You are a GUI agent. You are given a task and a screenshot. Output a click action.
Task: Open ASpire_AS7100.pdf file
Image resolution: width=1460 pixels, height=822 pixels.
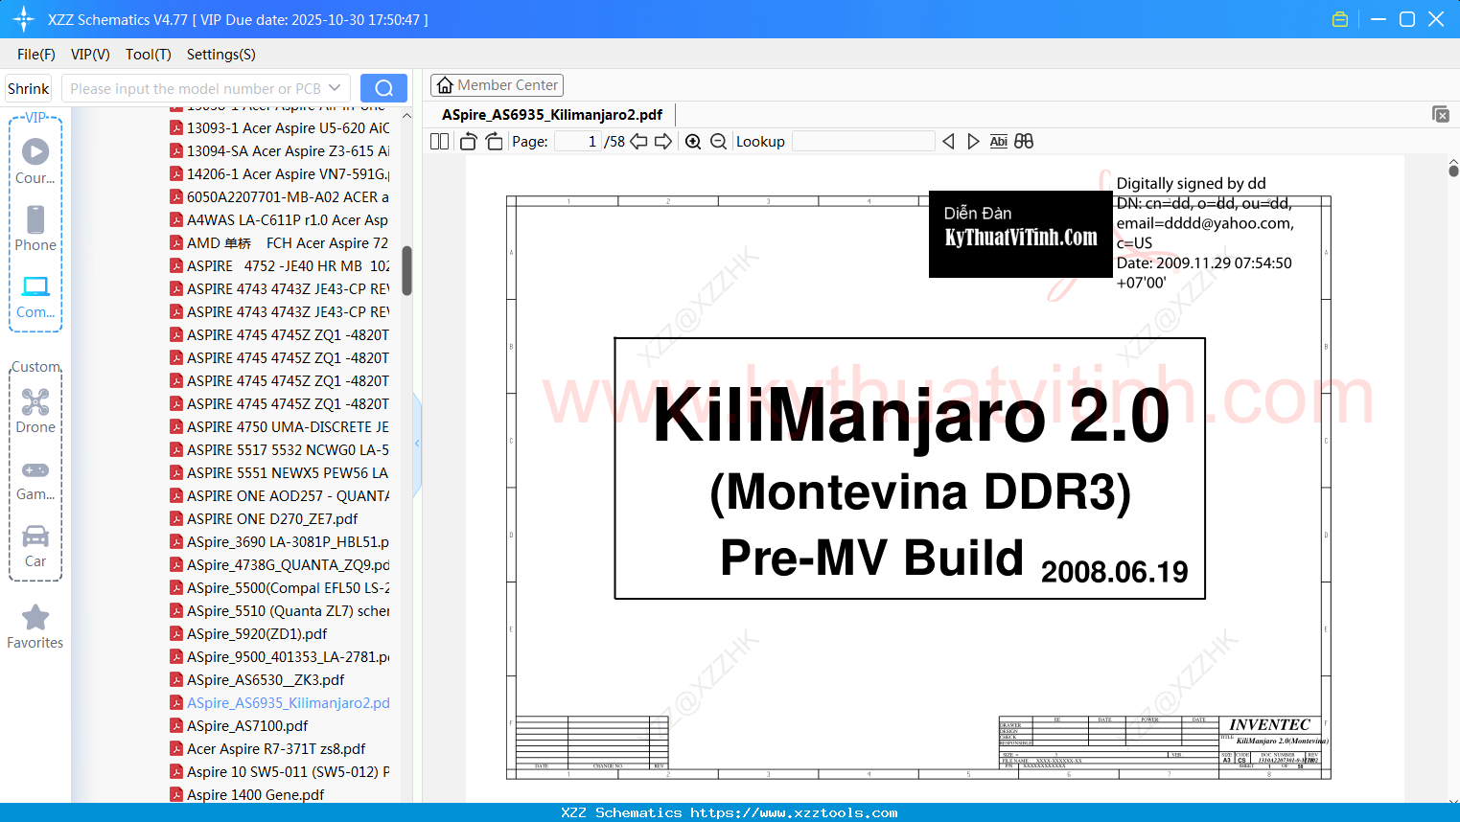[239, 725]
